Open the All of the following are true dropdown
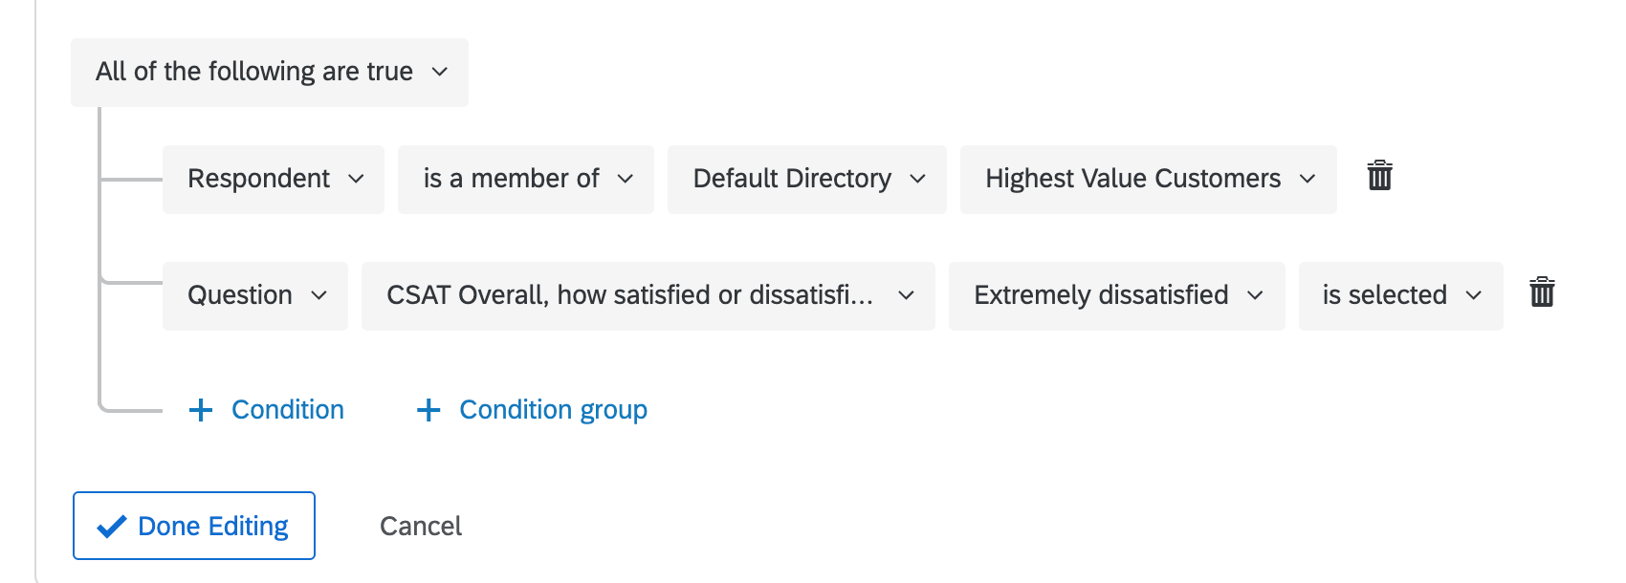The height and width of the screenshot is (583, 1626). [x=270, y=72]
